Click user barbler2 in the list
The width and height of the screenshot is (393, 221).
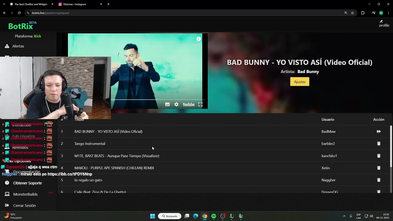(328, 143)
